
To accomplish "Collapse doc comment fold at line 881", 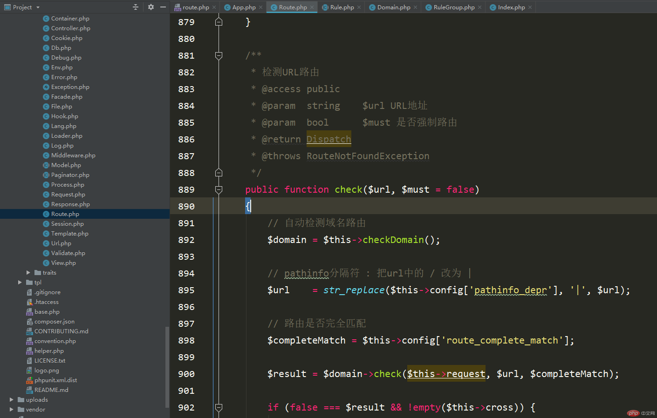I will (219, 56).
